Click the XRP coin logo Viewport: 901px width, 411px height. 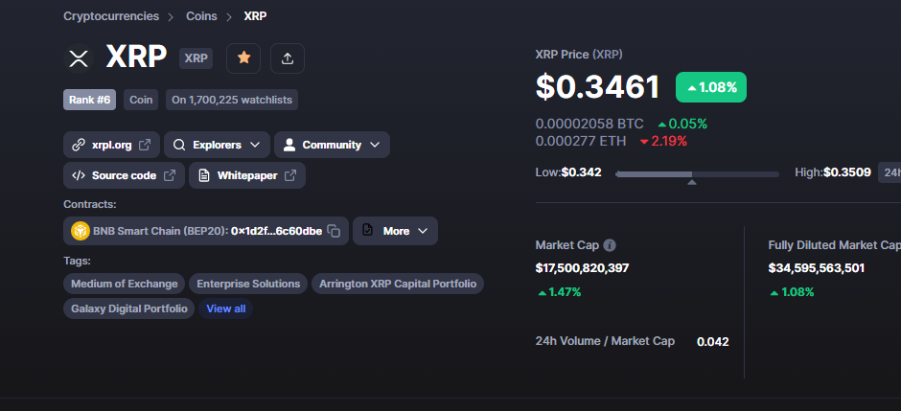point(79,58)
